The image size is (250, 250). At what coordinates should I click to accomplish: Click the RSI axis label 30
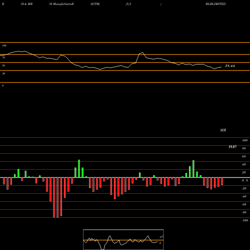click(3, 73)
